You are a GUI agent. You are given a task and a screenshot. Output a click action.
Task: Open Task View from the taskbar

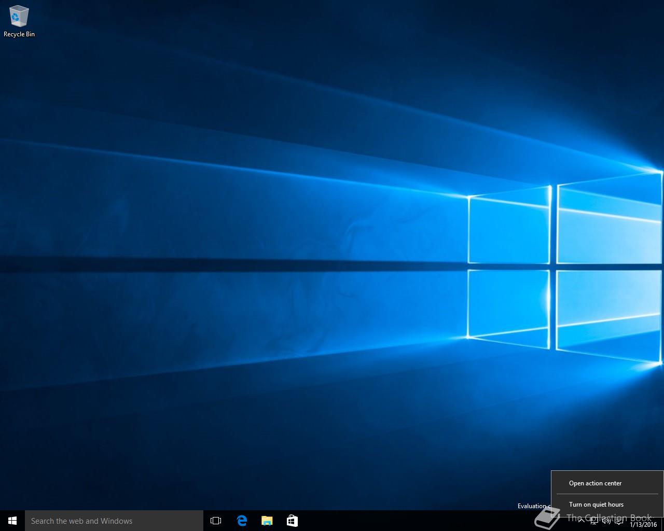point(216,521)
